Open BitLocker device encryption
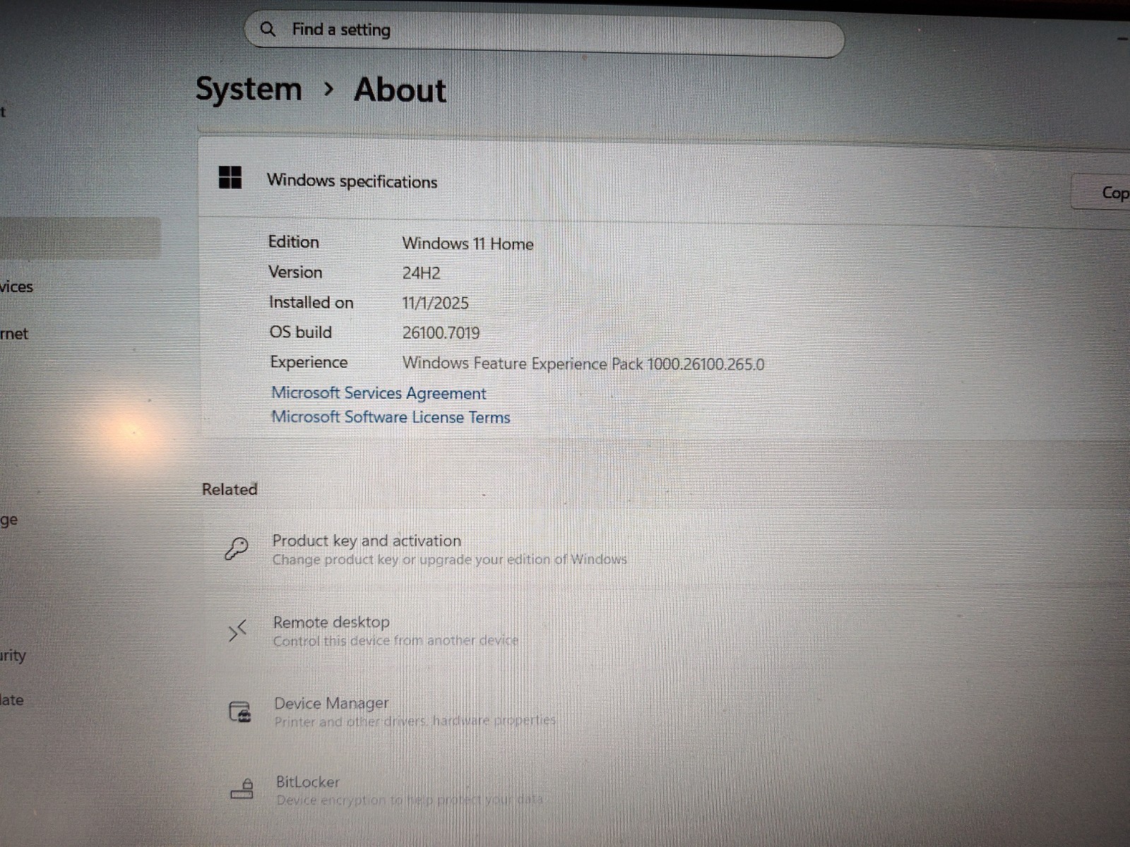 point(664,791)
